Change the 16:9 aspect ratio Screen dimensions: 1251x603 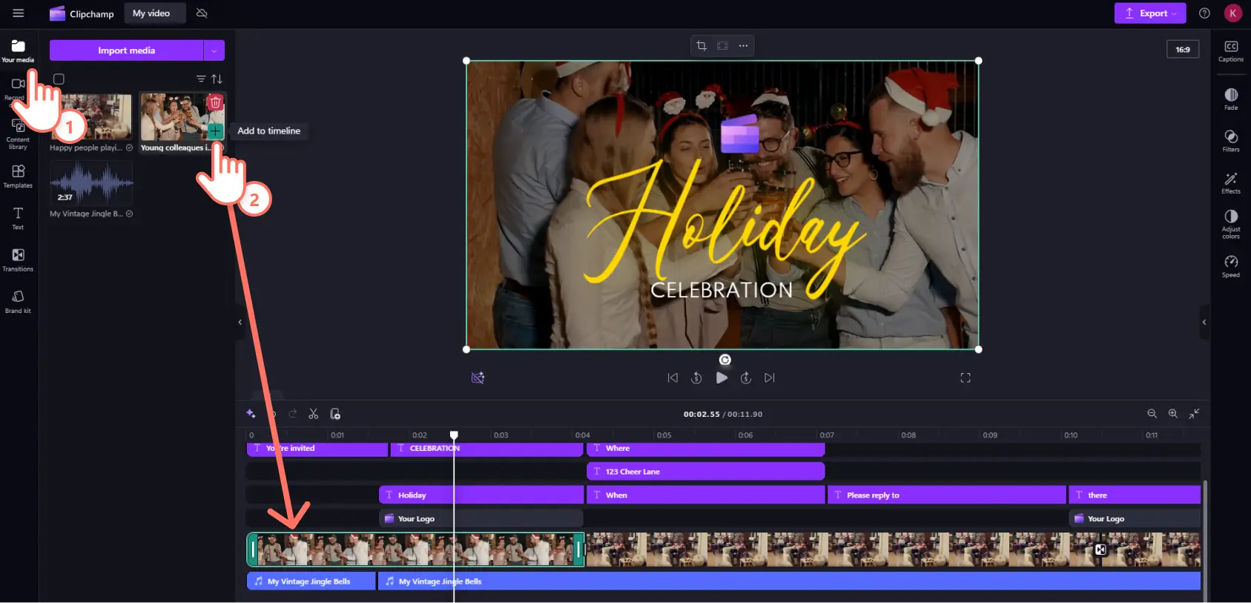(x=1183, y=50)
